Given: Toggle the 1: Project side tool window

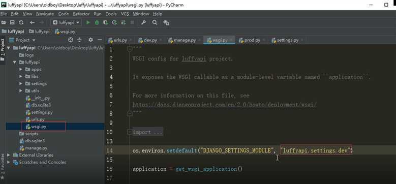Looking at the screenshot, I should coord(3,49).
